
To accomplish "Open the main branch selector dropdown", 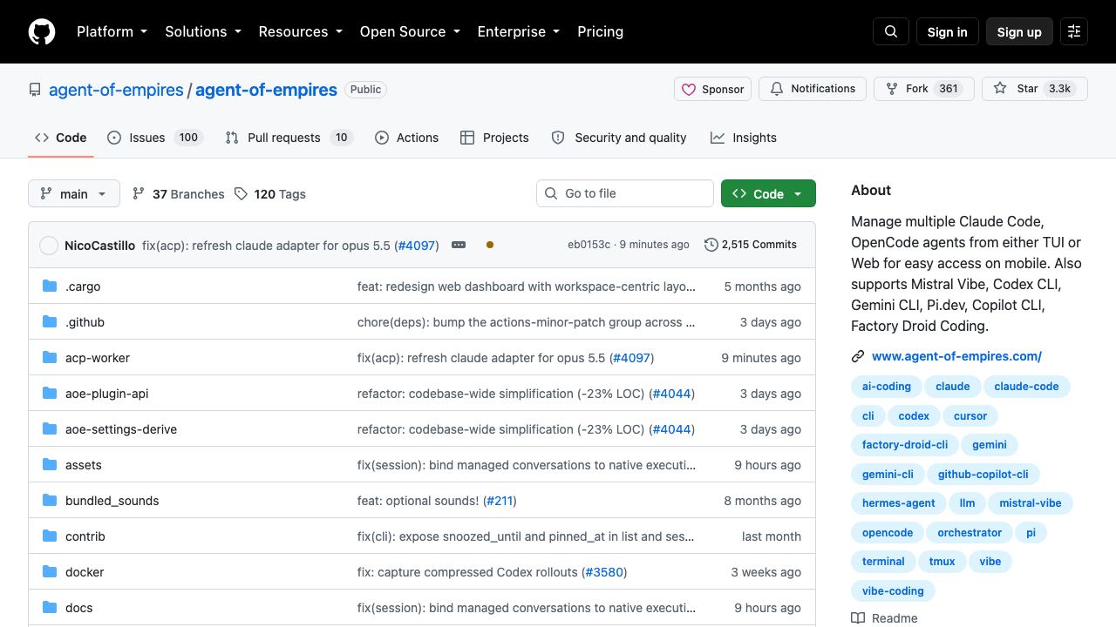I will pyautogui.click(x=73, y=193).
